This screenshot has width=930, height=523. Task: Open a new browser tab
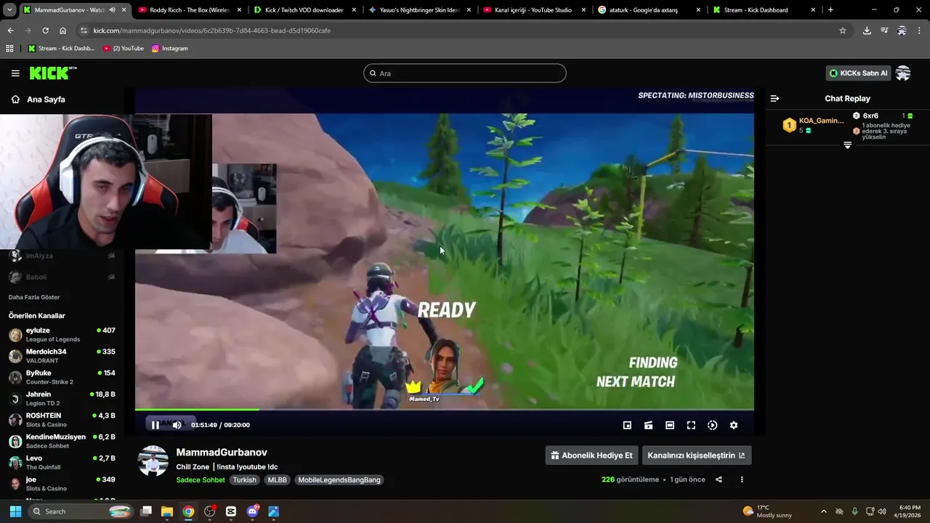coord(830,10)
